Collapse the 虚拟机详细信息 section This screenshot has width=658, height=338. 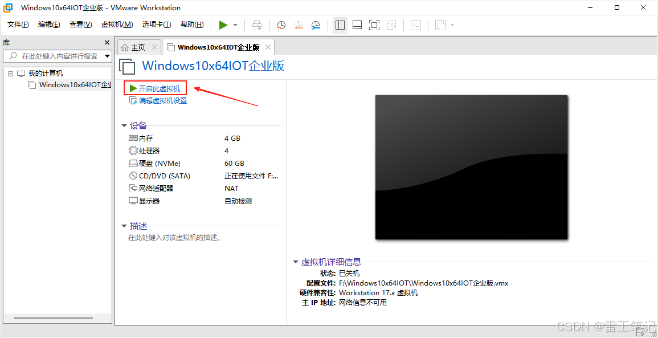pos(295,262)
